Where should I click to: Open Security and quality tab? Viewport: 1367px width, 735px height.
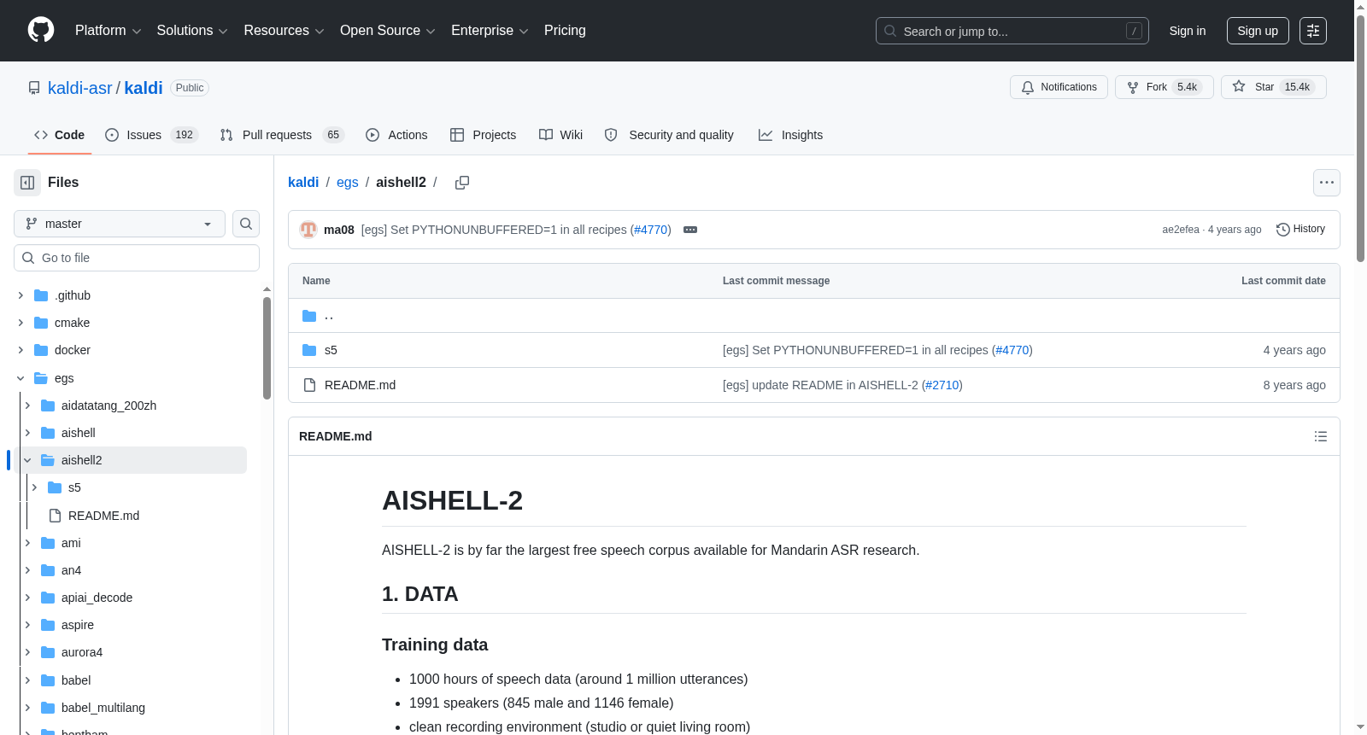point(669,135)
